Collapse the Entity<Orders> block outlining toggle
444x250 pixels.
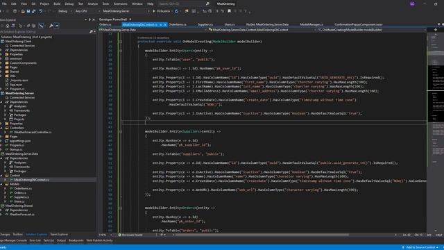coord(121,208)
